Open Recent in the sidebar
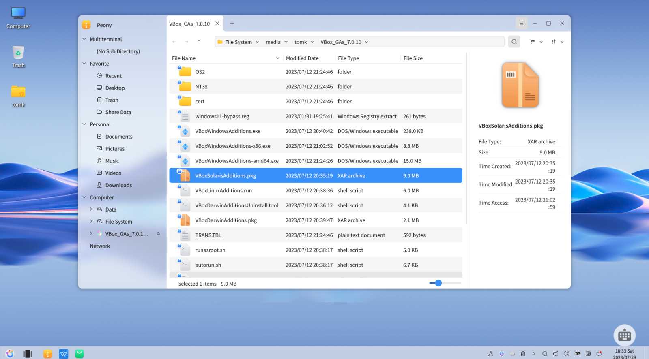This screenshot has height=359, width=649. click(x=114, y=76)
